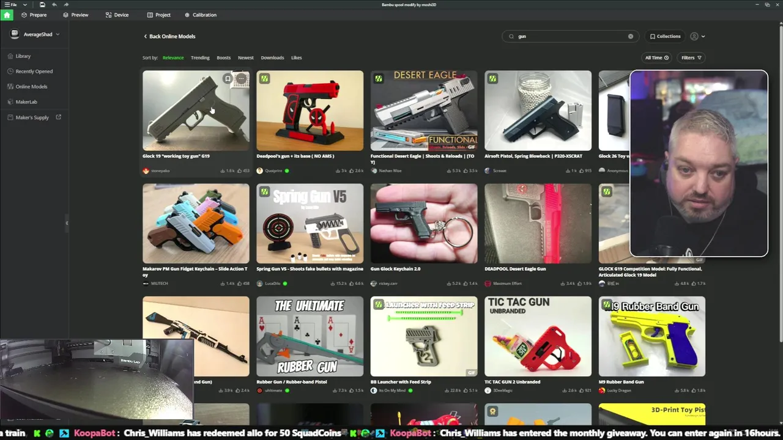The image size is (783, 440).
Task: Open Library in the sidebar
Action: pyautogui.click(x=23, y=56)
